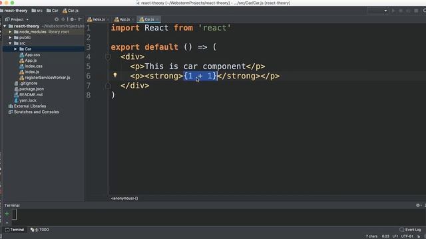Viewport: 426px width, 239px height.
Task: Click the 'react' string on line 1
Action: click(214, 28)
